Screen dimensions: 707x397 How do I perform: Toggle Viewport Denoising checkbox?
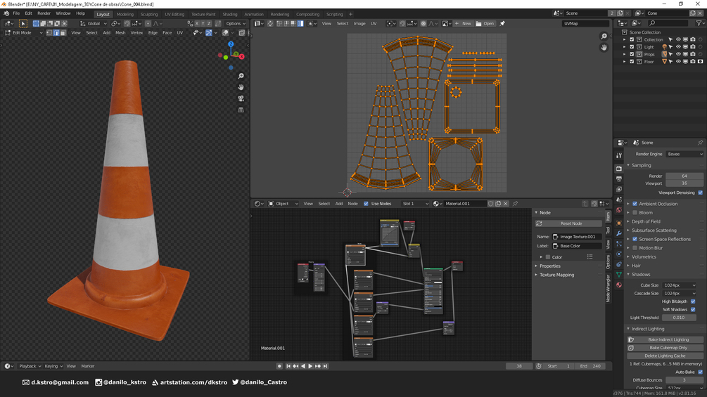(x=700, y=193)
